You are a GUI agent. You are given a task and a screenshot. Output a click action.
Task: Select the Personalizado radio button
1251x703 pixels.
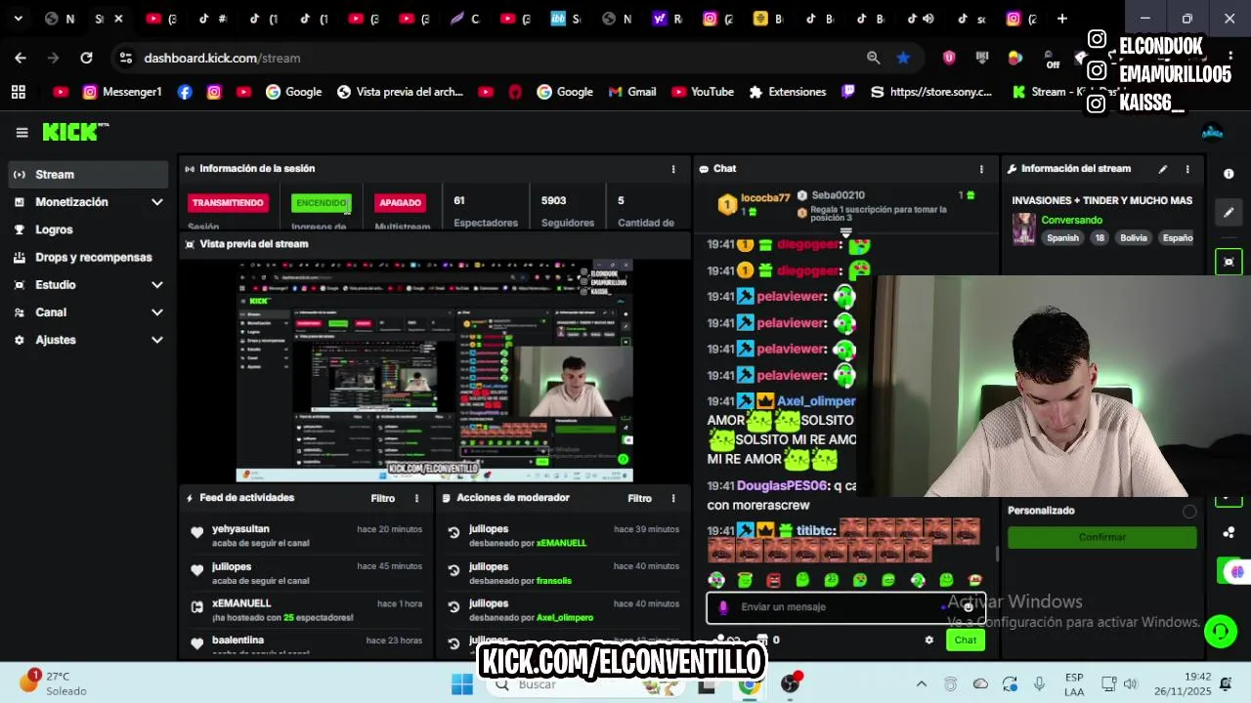click(x=1189, y=512)
